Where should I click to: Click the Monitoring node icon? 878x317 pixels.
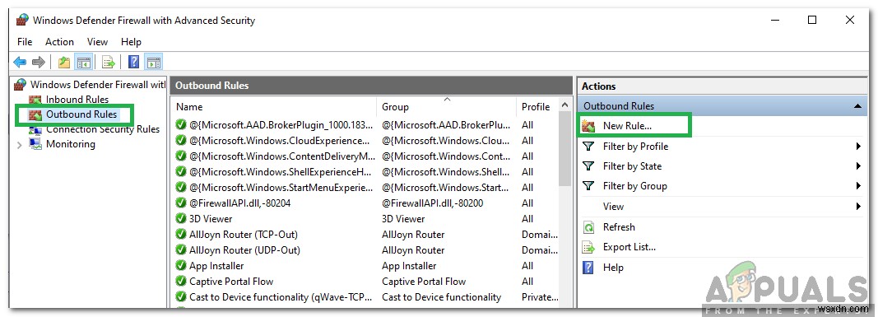(x=36, y=144)
